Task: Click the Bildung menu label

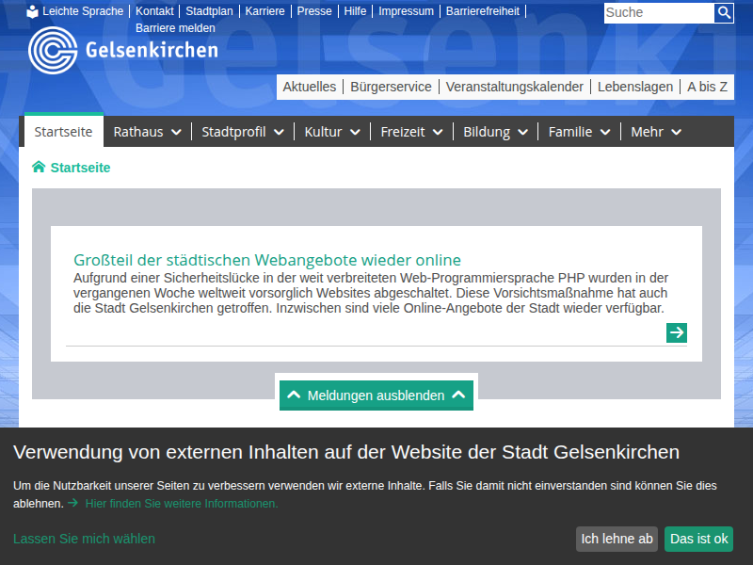Action: click(487, 132)
